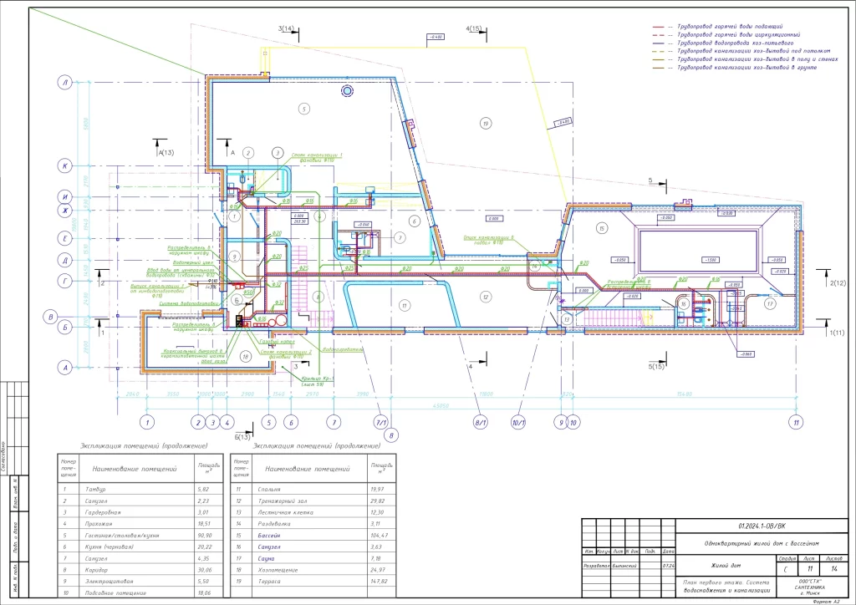This screenshot has height=605, width=856.
Task: Click room number 5 circle marker
Action: pos(304,109)
